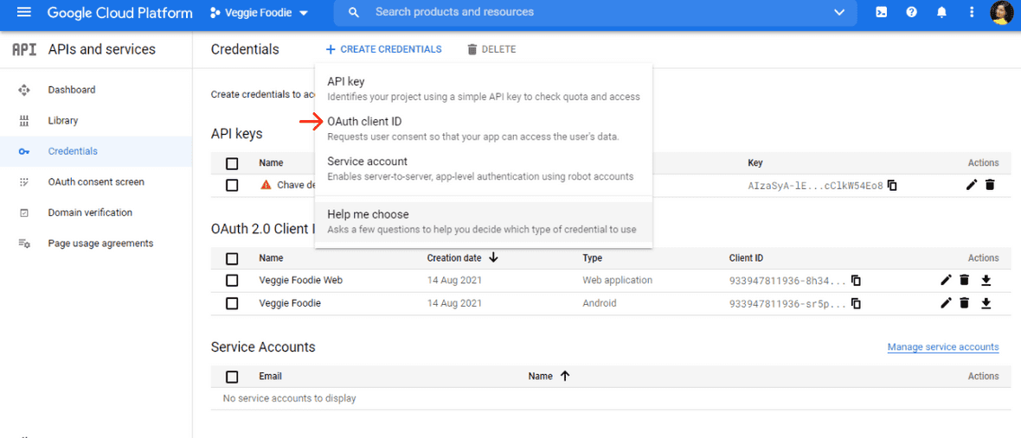
Task: Open the three-dot settings menu in header
Action: (973, 12)
